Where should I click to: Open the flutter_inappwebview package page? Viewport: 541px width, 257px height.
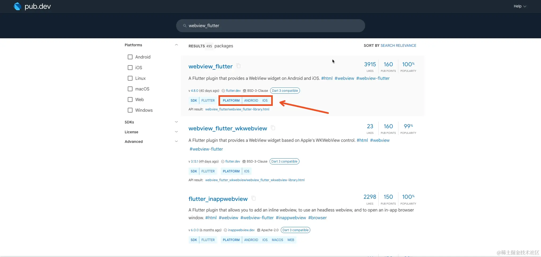218,199
